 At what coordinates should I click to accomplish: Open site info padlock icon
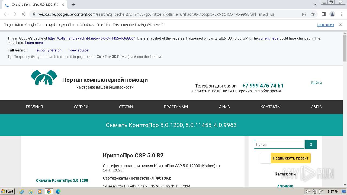tap(34, 14)
